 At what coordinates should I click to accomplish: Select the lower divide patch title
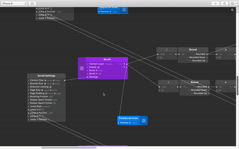click(x=168, y=82)
